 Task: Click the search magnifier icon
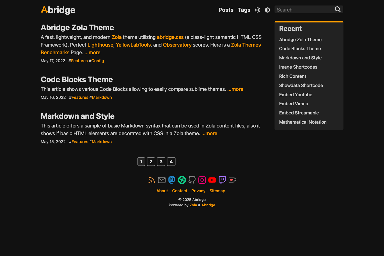[x=337, y=9]
